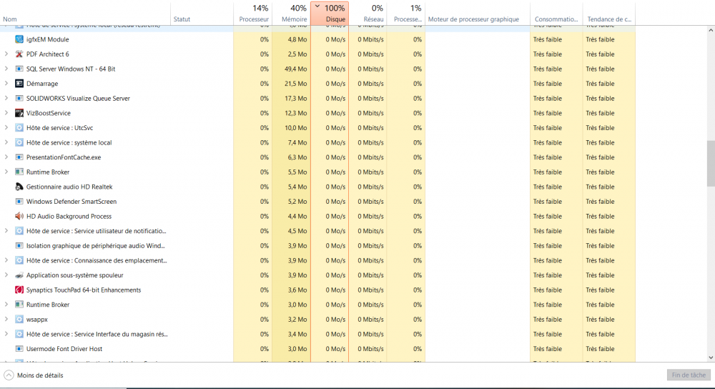Select the 21,5 Mo memory value
This screenshot has width=715, height=389.
point(295,84)
